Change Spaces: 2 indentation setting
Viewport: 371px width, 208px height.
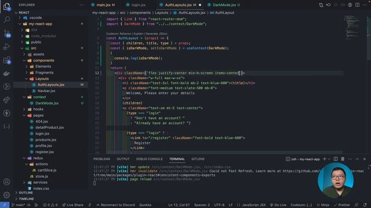tap(202, 205)
